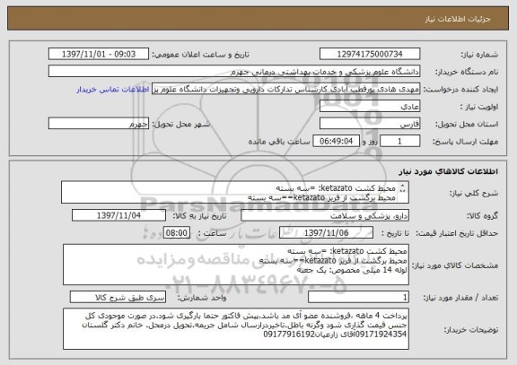Click the گروه کالا label
The image size is (517, 365).
(x=482, y=216)
